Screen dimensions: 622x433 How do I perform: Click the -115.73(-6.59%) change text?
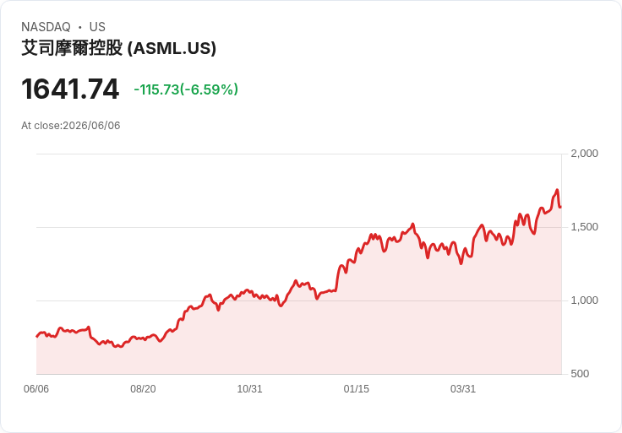click(186, 89)
